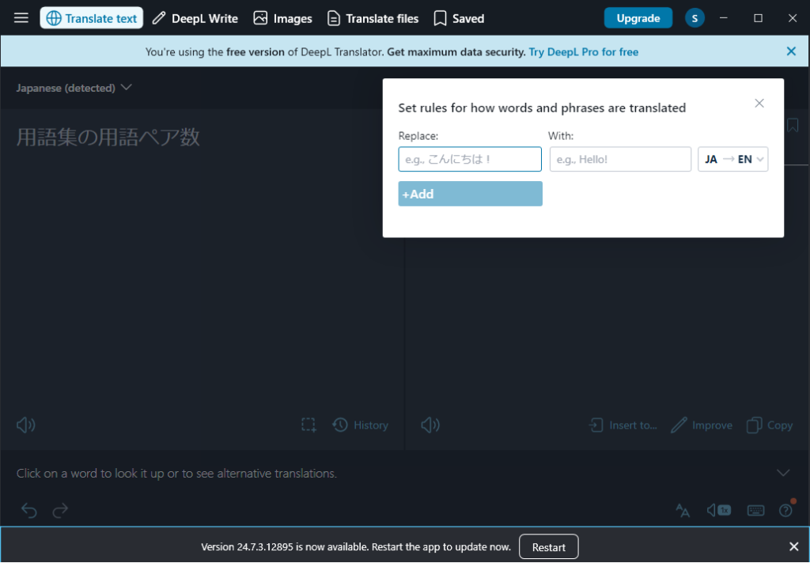Close the glossary rules dialog
This screenshot has width=810, height=563.
click(x=759, y=104)
